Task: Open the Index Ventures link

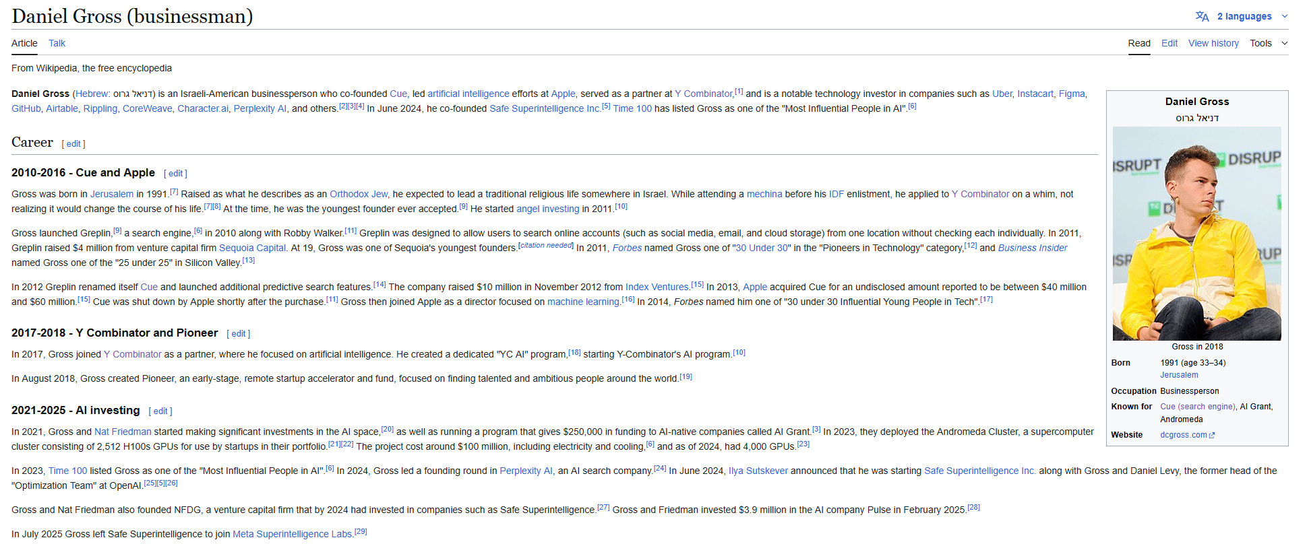Action: (x=657, y=287)
